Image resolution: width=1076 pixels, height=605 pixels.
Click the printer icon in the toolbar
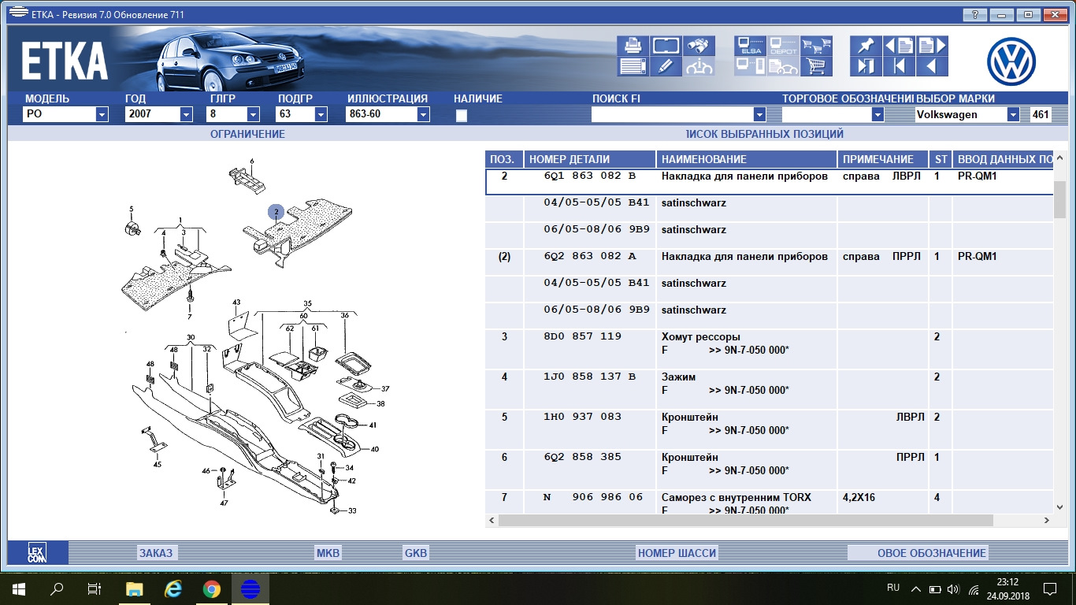coord(633,46)
